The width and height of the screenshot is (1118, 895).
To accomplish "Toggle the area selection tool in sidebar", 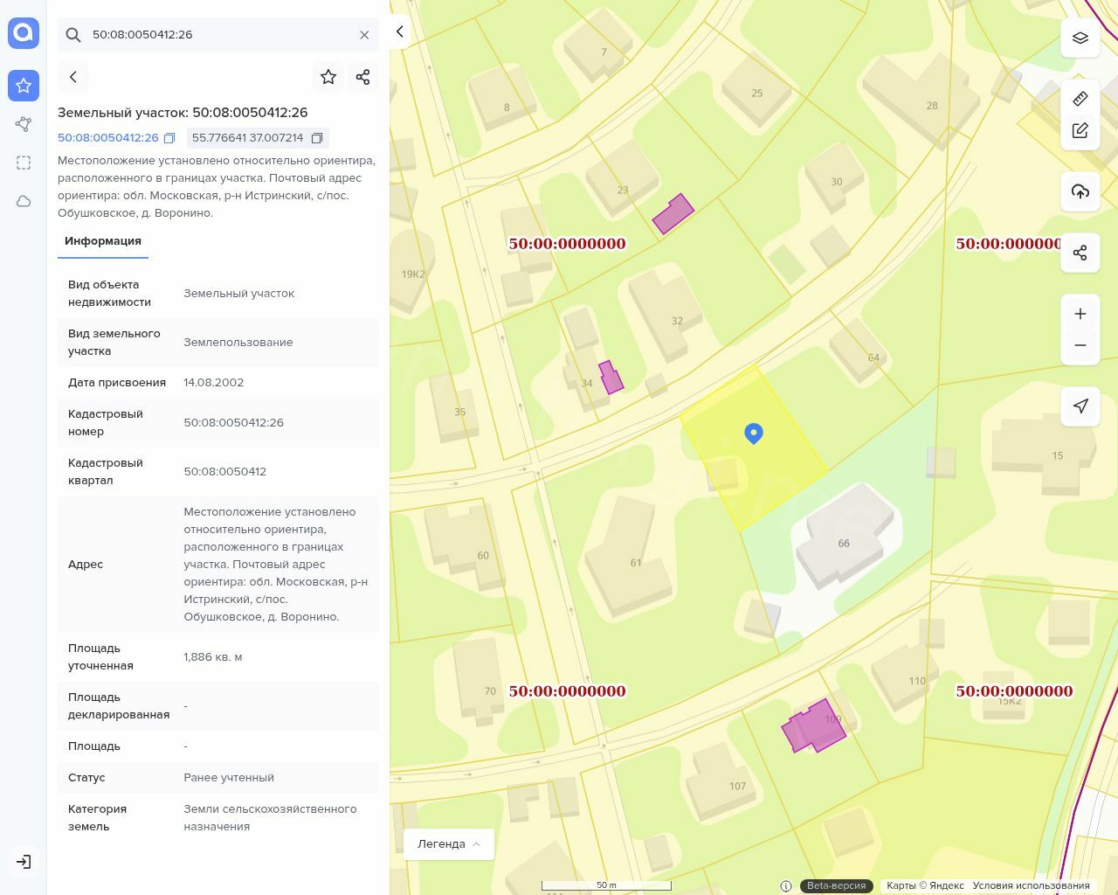I will coord(24,163).
